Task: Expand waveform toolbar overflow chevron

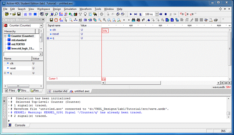Action: 223,19
